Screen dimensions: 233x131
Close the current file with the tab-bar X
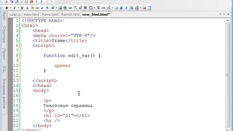(x=228, y=14)
